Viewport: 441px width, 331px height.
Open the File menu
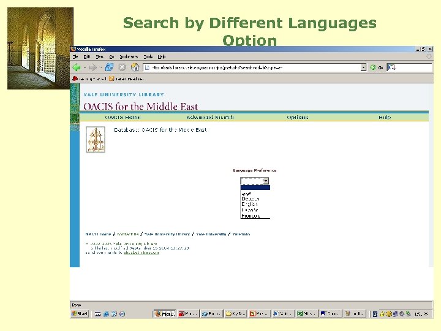[75, 56]
